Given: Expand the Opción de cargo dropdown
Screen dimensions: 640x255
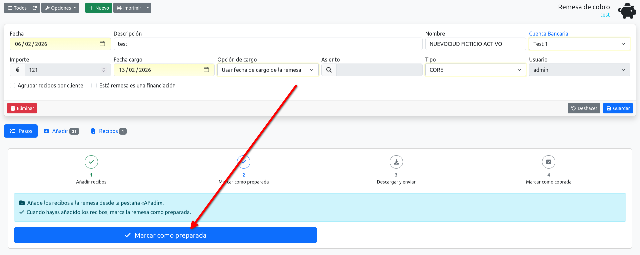Looking at the screenshot, I should [268, 70].
